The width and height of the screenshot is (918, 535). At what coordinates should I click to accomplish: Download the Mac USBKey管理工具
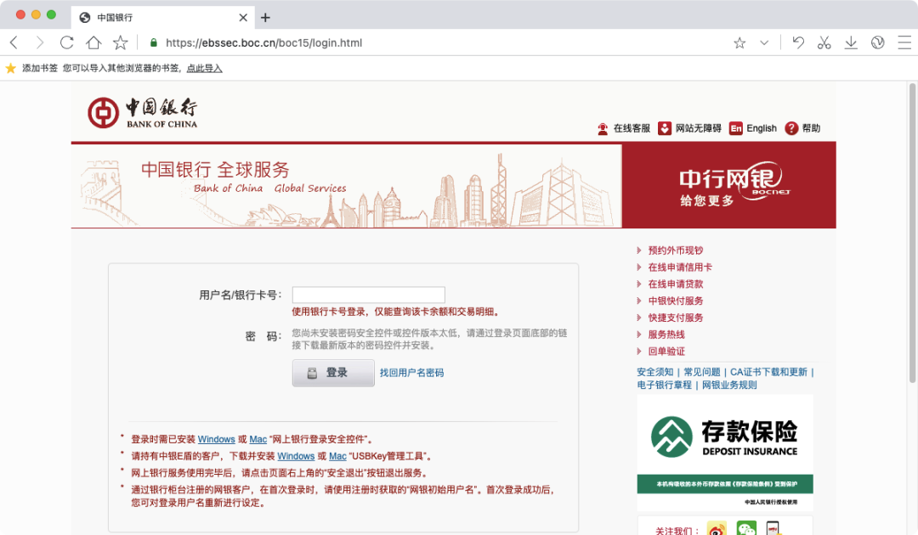[337, 457]
